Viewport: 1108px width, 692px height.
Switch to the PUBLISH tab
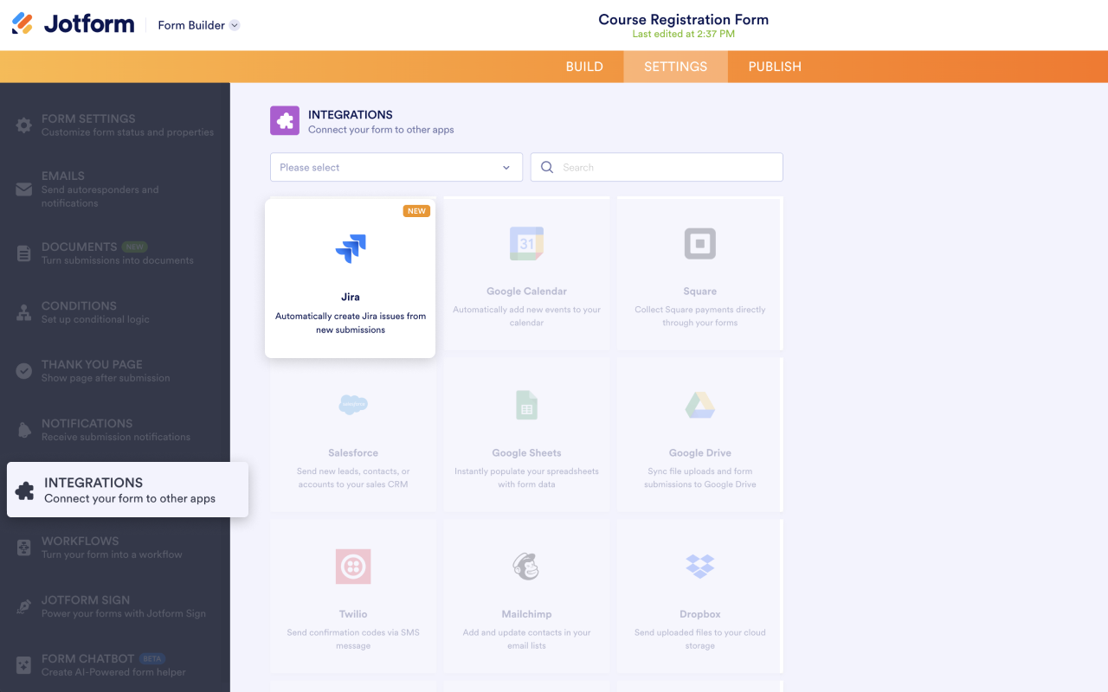click(x=774, y=66)
